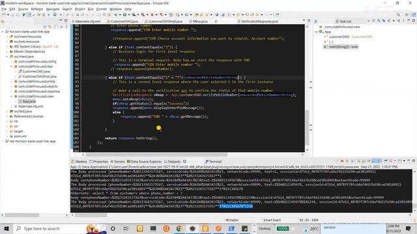Click the toolbar Search magnifier icon
The width and height of the screenshot is (417, 234).
(x=398, y=15)
